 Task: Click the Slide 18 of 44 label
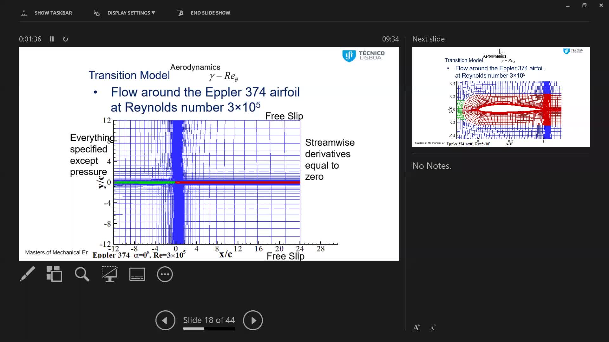pos(209,320)
